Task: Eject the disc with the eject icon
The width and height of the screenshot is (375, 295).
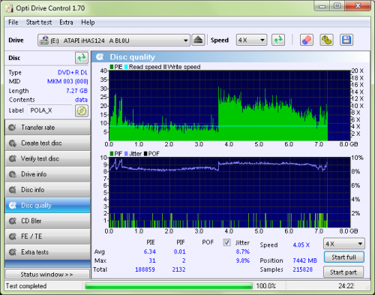Action: click(198, 40)
